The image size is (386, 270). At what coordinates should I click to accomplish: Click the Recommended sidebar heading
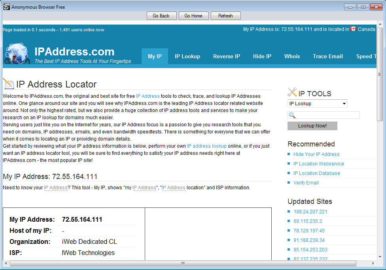311,144
